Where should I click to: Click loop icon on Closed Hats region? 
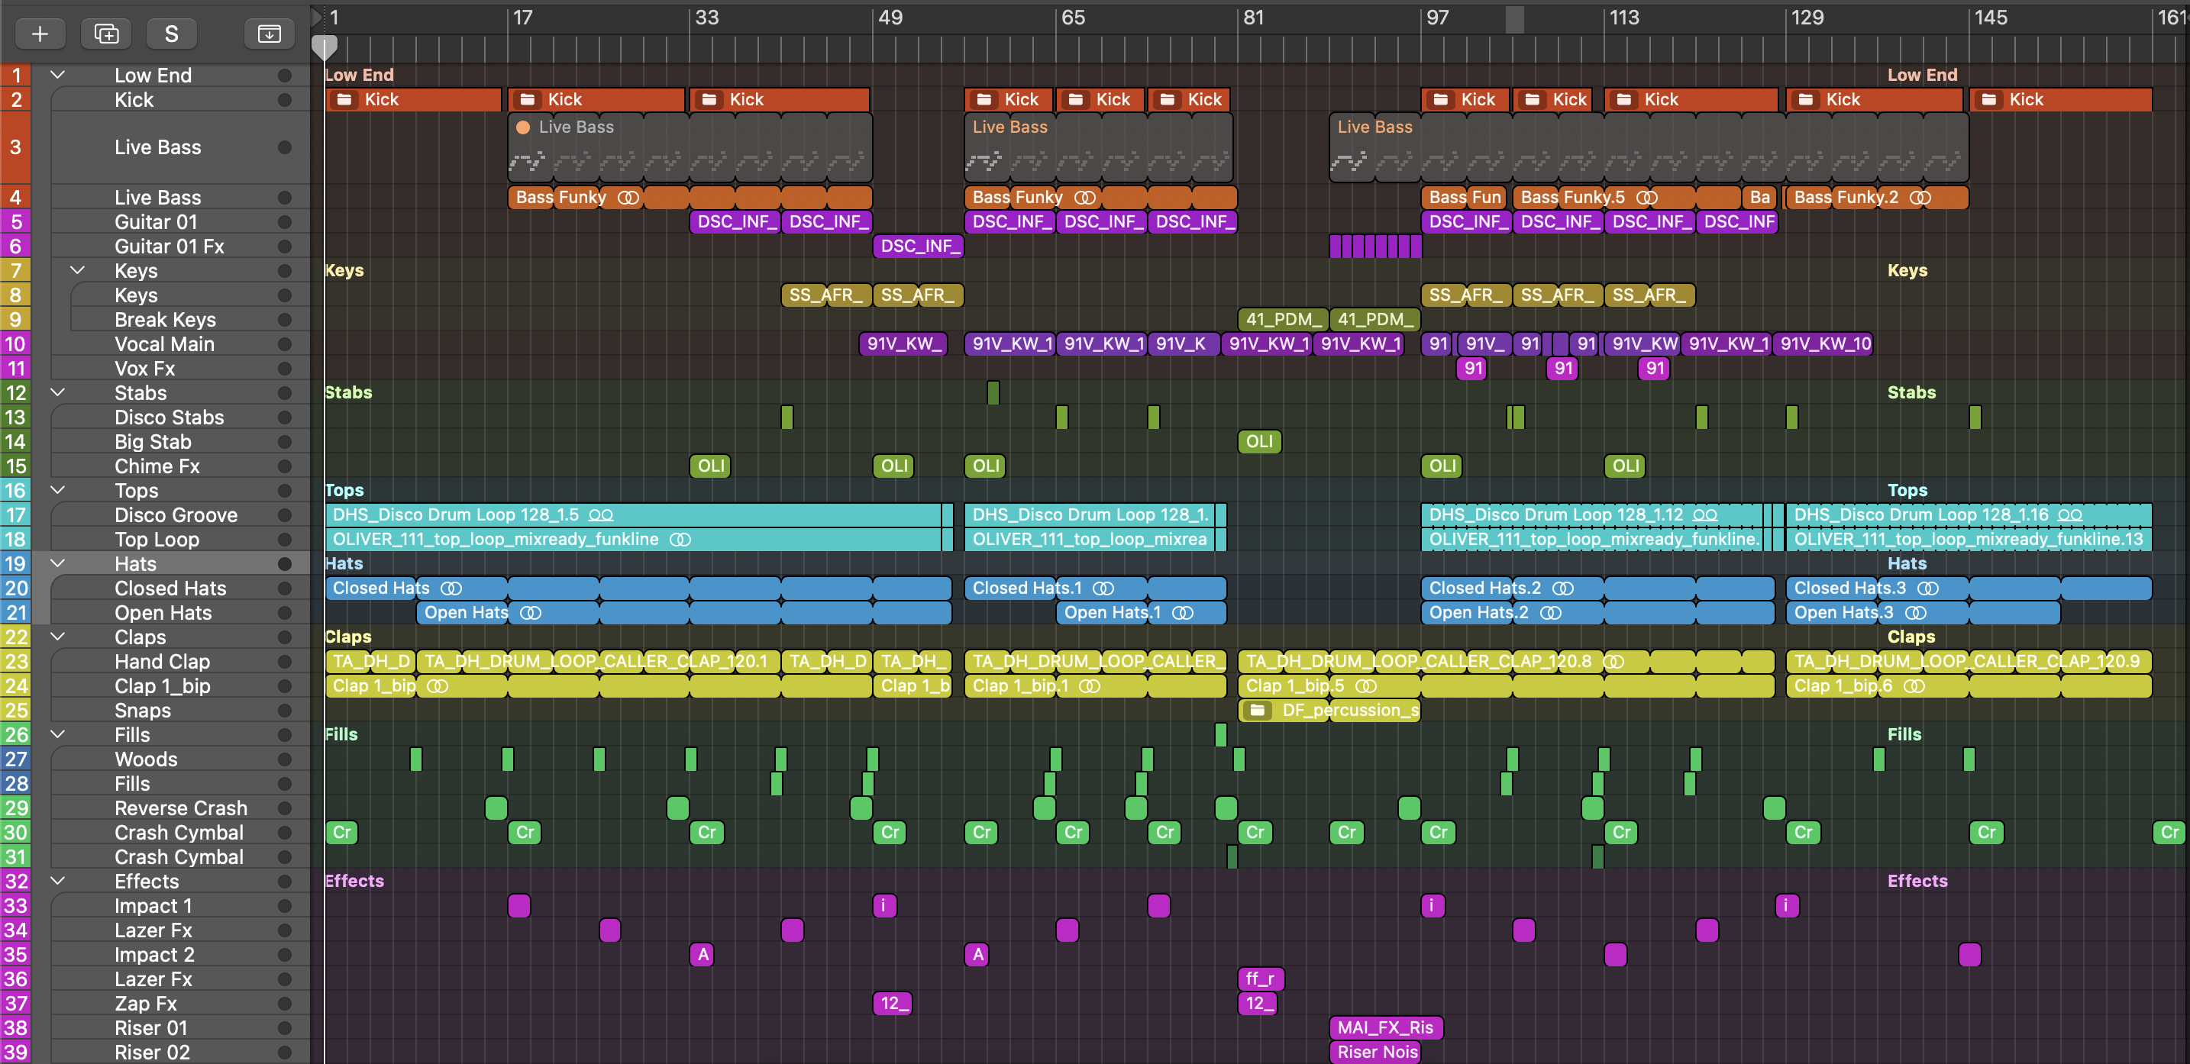pyautogui.click(x=451, y=588)
